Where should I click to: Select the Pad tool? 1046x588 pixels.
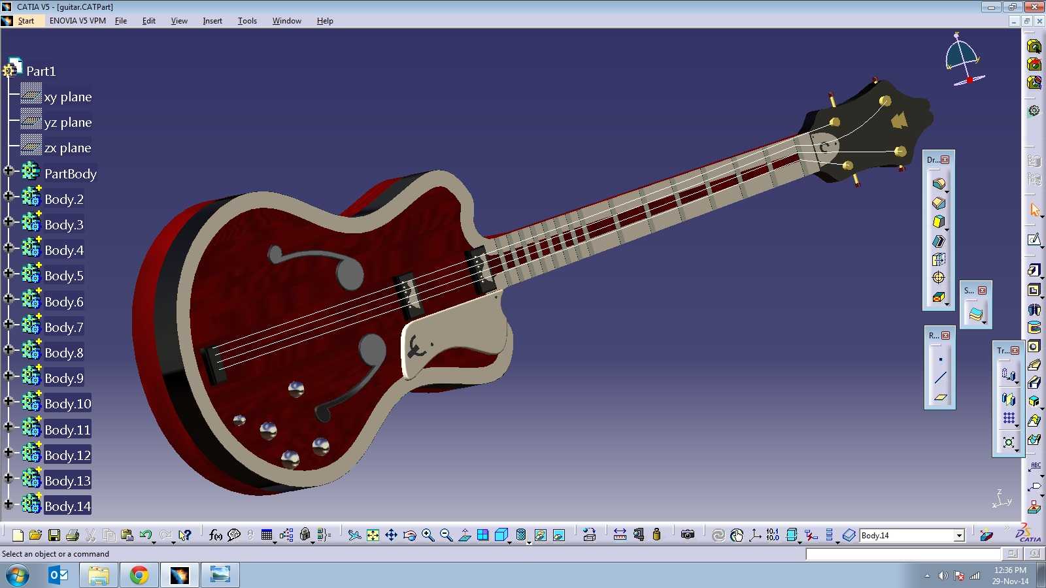click(1034, 270)
